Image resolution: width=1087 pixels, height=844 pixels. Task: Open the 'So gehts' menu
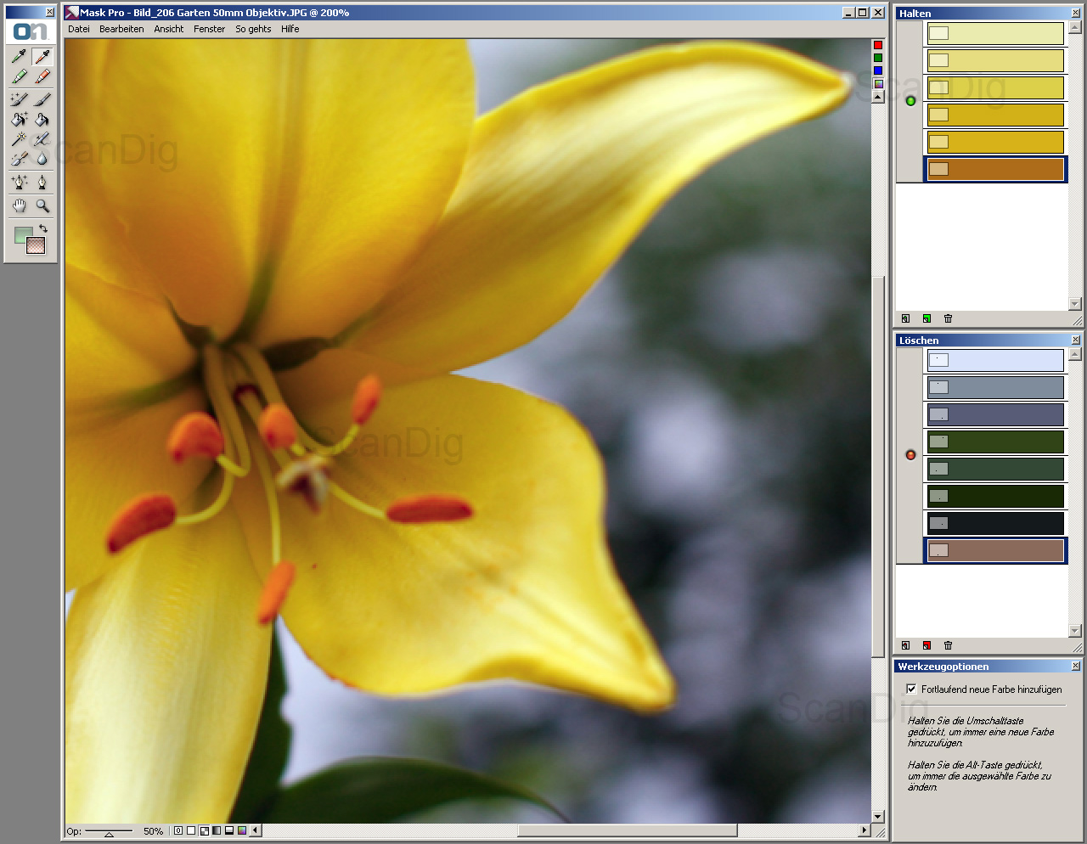pos(253,29)
